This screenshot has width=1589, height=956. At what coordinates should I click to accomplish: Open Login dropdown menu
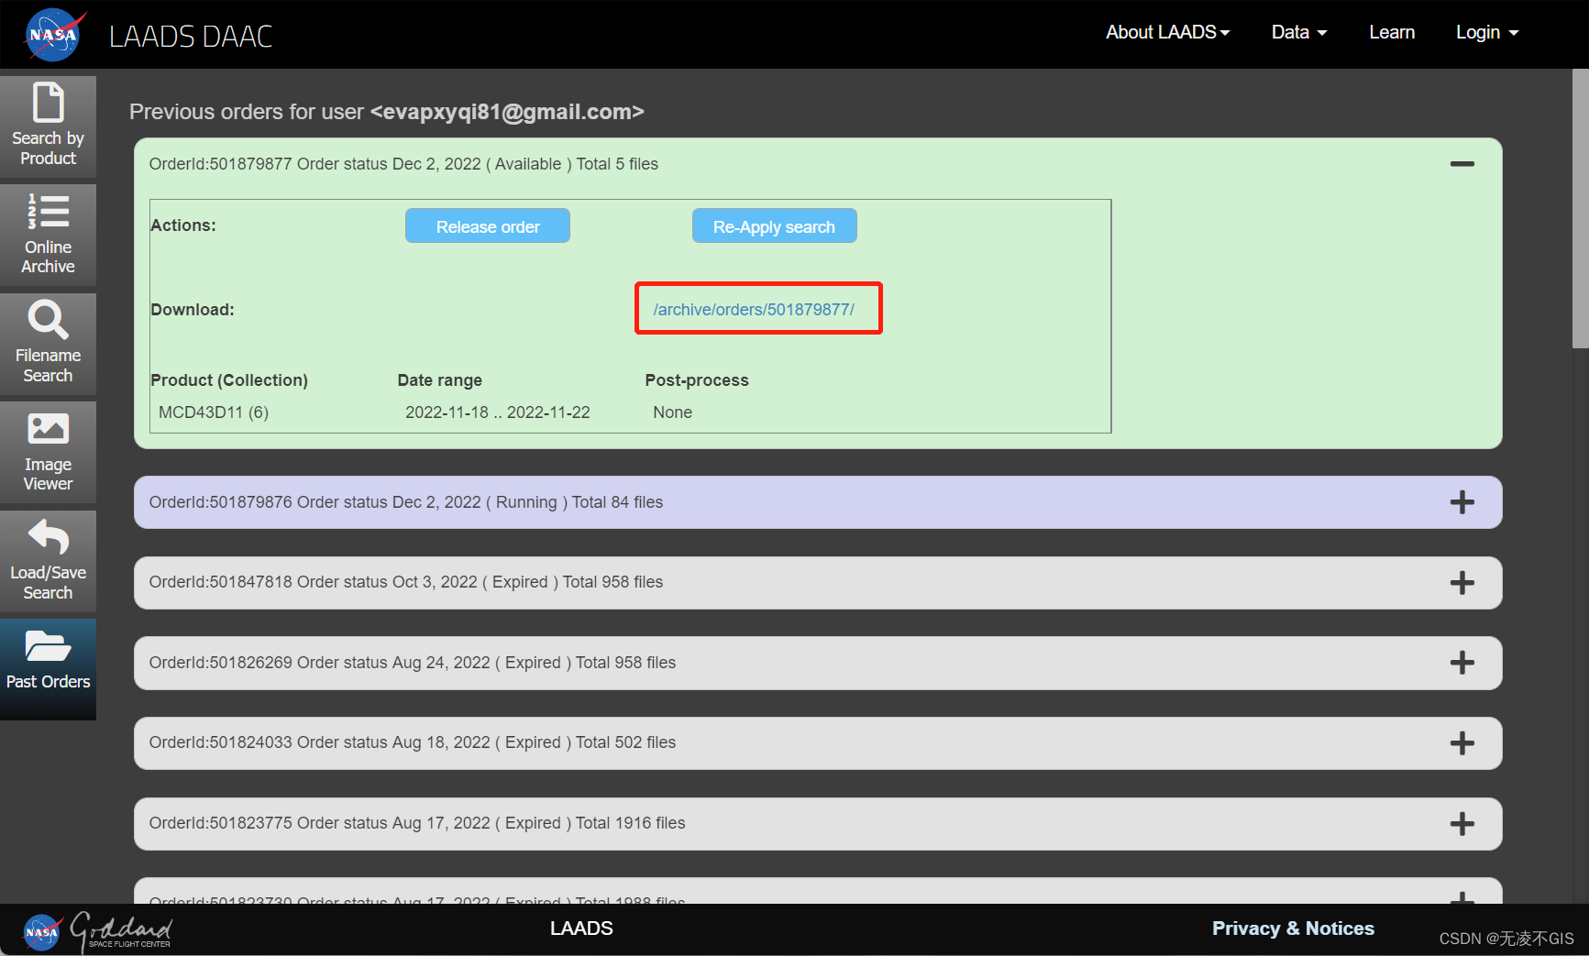1487,32
